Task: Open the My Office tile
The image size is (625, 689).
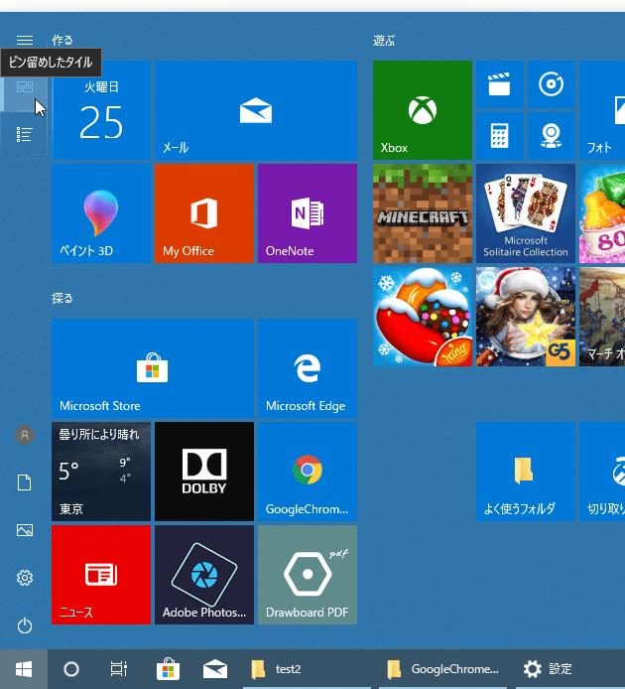Action: point(204,213)
